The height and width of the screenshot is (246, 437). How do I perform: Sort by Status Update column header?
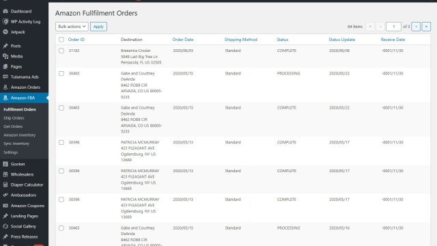tap(341, 40)
